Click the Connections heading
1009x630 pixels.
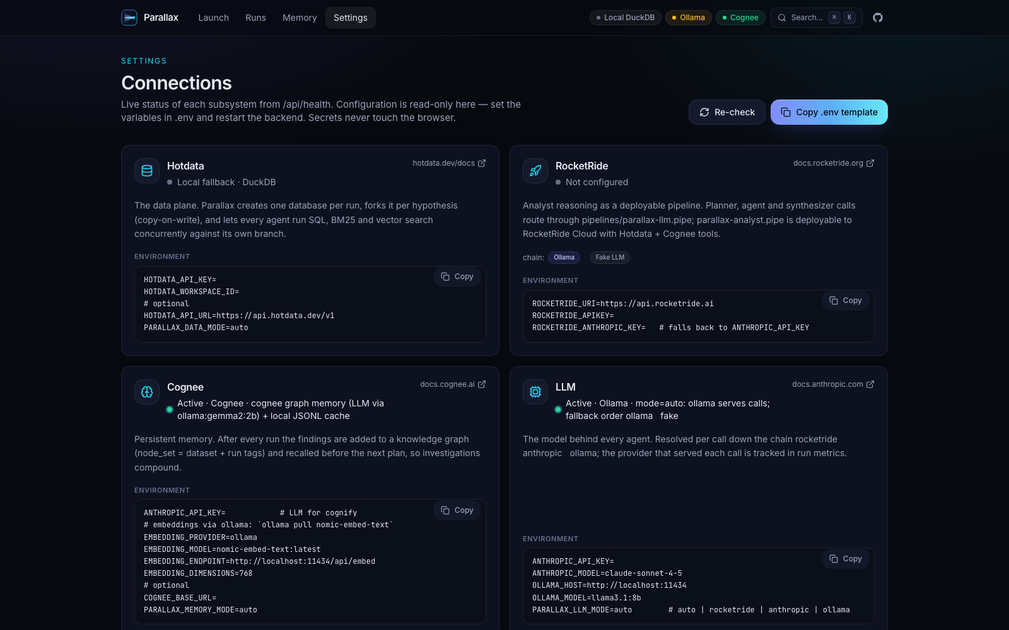point(177,83)
